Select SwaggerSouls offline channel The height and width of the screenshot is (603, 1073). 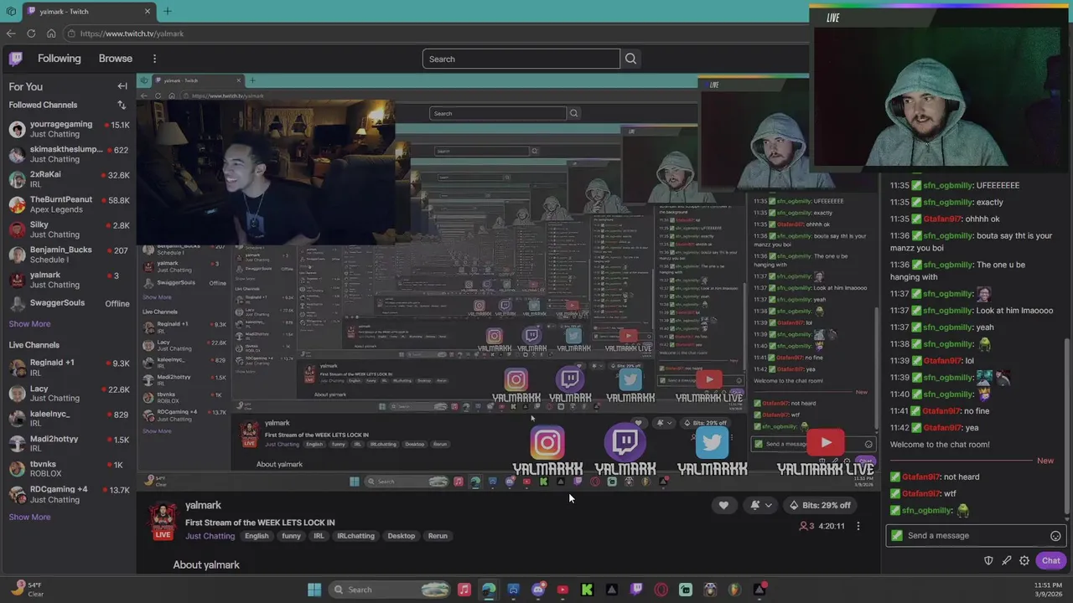[x=69, y=303]
